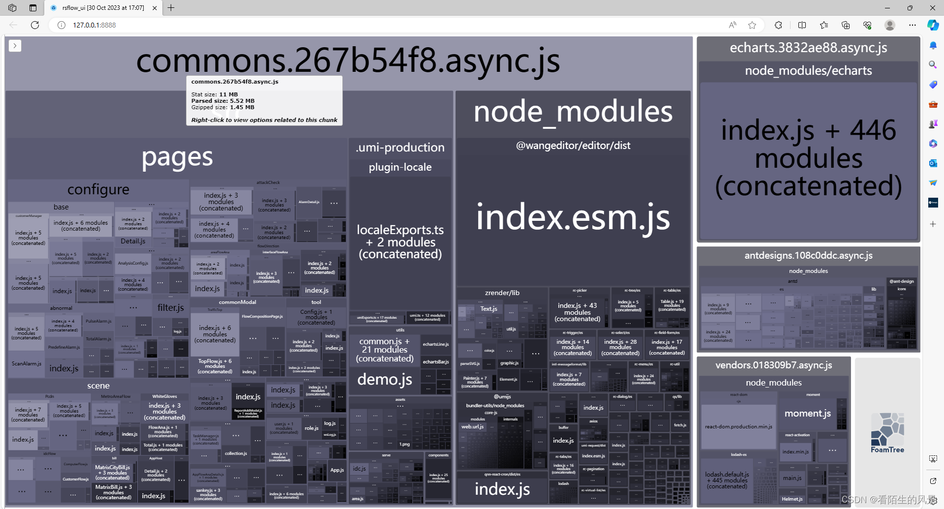Click the zrender/lib folder header
Image resolution: width=944 pixels, height=509 pixels.
[502, 293]
